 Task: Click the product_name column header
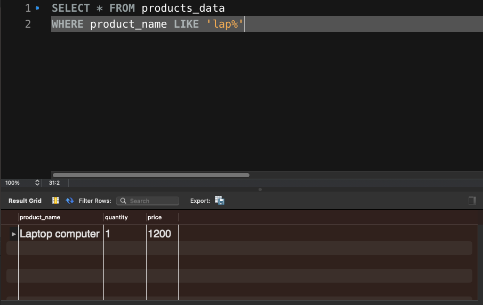40,217
